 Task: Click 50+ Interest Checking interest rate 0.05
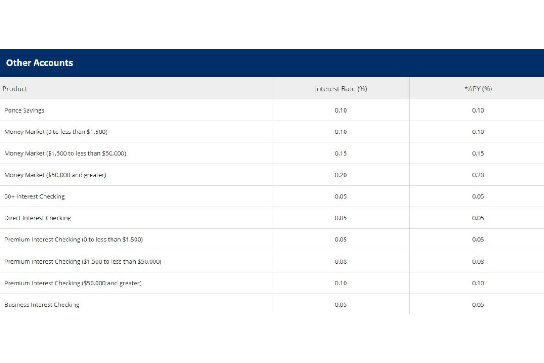pyautogui.click(x=341, y=196)
